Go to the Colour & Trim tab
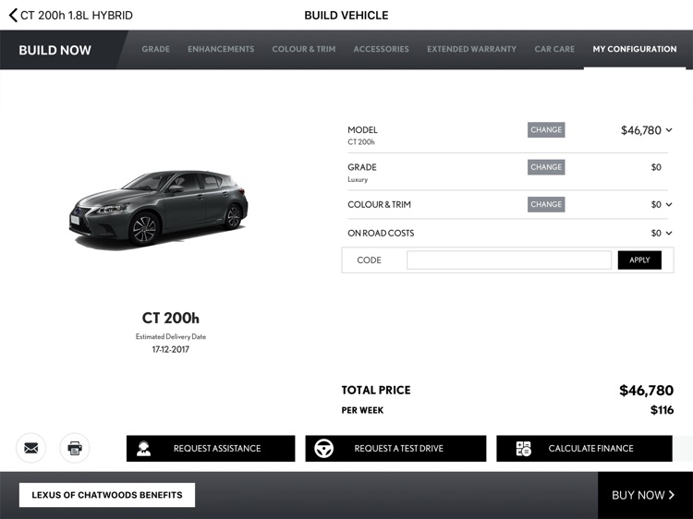 pos(304,49)
